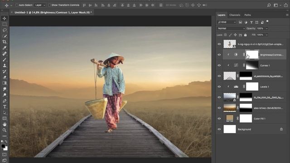
Task: Select the Smudge tool
Action: 5,89
